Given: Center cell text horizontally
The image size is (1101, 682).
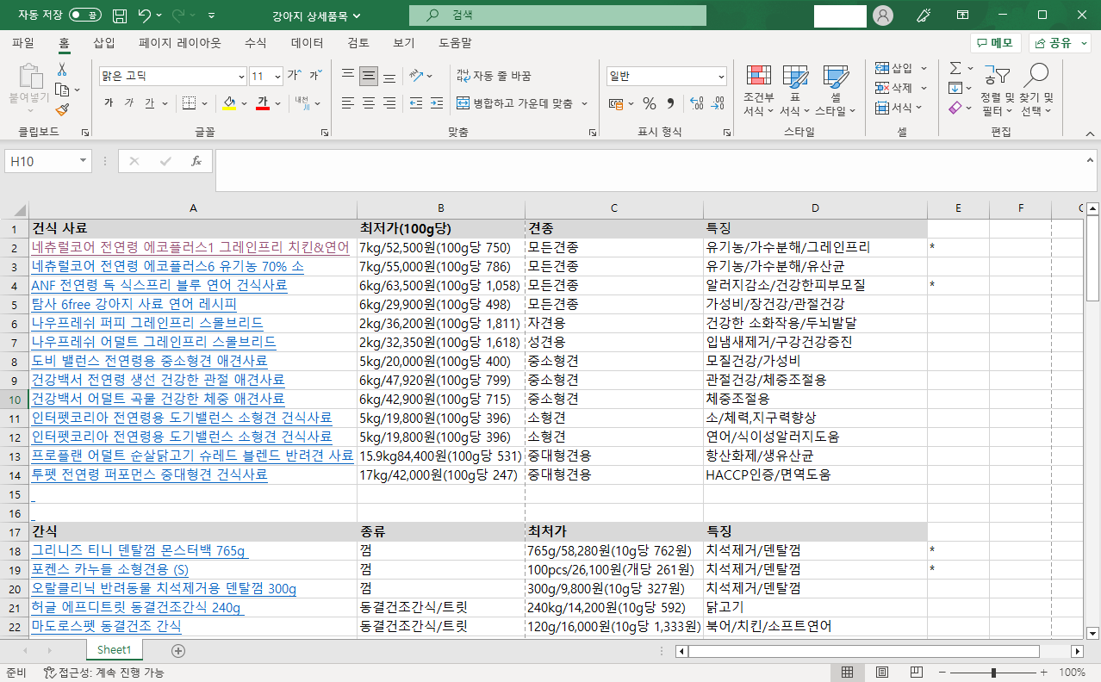Looking at the screenshot, I should [369, 103].
